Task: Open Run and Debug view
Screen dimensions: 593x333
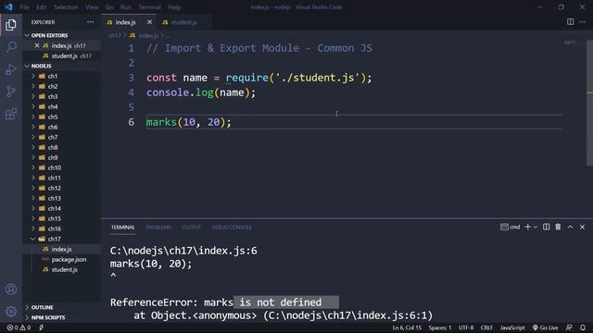Action: 11,69
